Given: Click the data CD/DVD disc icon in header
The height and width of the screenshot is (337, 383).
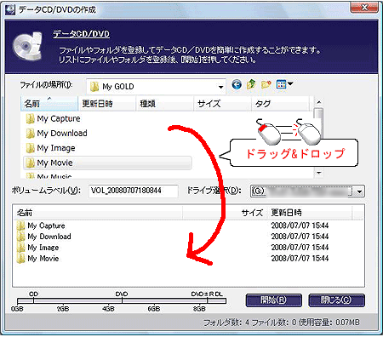Looking at the screenshot, I should (28, 46).
